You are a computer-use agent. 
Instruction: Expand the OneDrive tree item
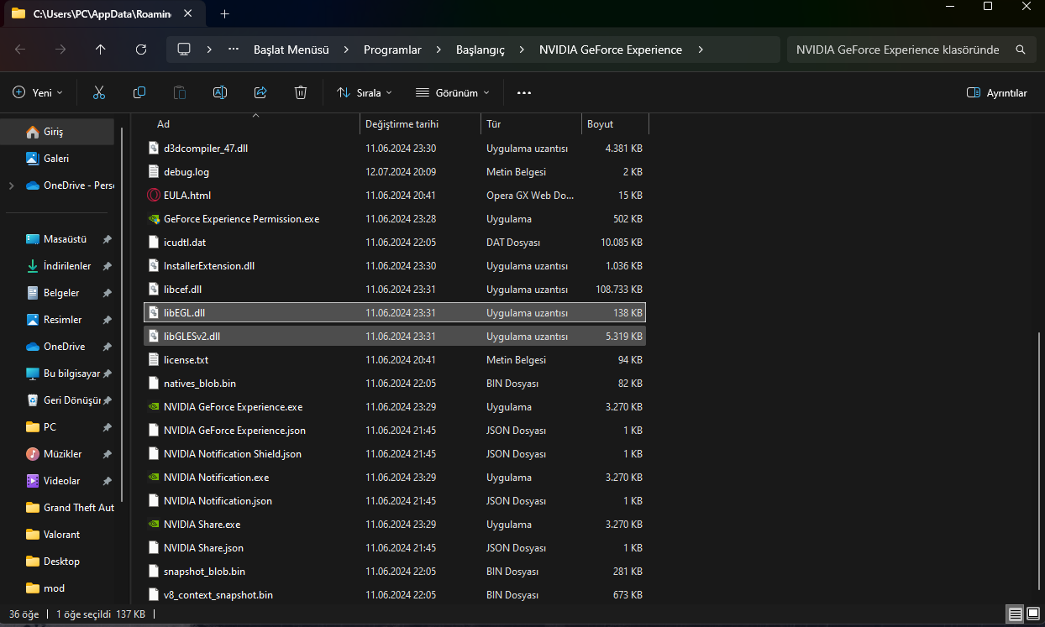click(x=11, y=185)
